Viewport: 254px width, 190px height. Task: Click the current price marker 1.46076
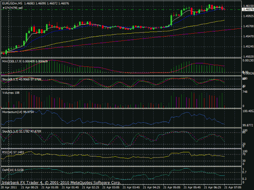(248, 10)
